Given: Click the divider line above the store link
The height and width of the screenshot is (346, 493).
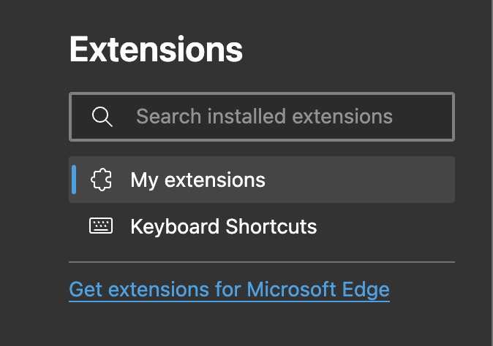Looking at the screenshot, I should tap(262, 261).
